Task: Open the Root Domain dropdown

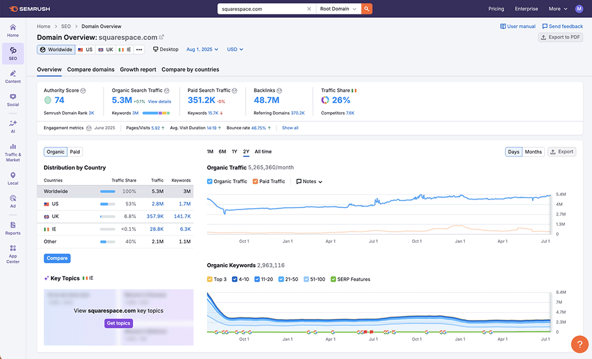Action: pyautogui.click(x=338, y=9)
